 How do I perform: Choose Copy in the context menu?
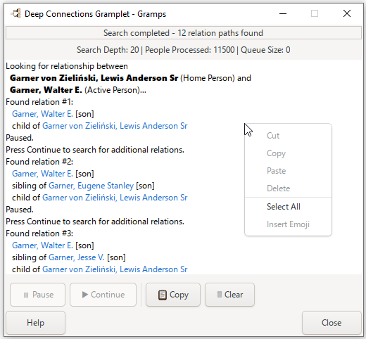pyautogui.click(x=288, y=153)
